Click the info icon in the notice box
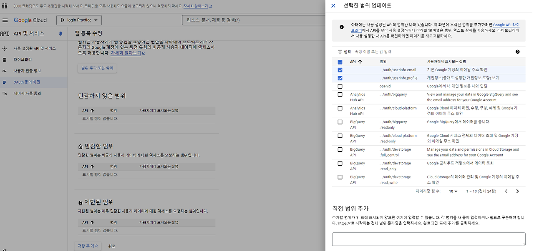This screenshot has height=251, width=534. 342,27
